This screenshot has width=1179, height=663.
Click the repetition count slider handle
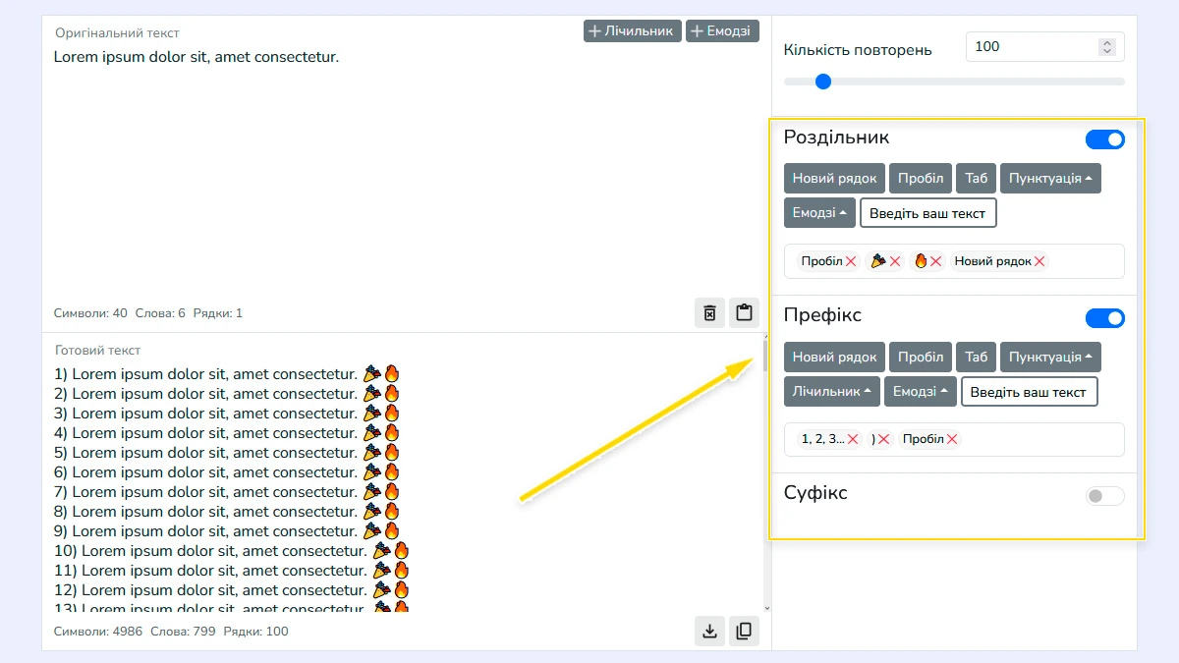click(823, 82)
